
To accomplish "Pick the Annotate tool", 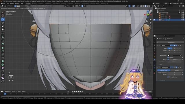I will (3, 34).
